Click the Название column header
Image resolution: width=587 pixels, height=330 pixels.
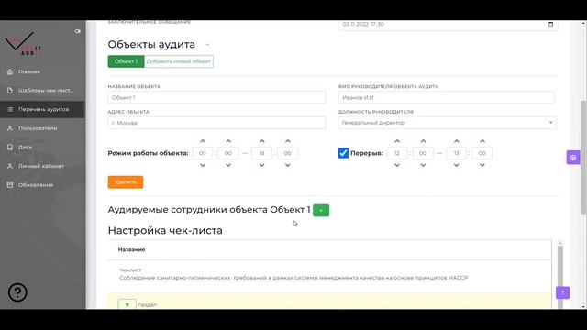pyautogui.click(x=131, y=249)
